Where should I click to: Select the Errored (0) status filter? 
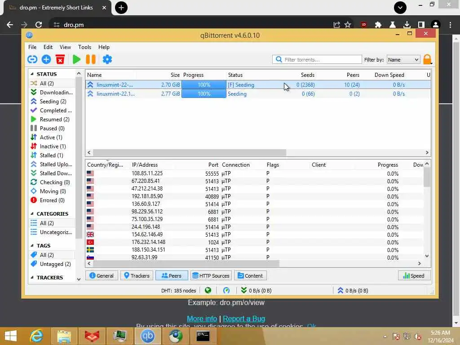[52, 200]
